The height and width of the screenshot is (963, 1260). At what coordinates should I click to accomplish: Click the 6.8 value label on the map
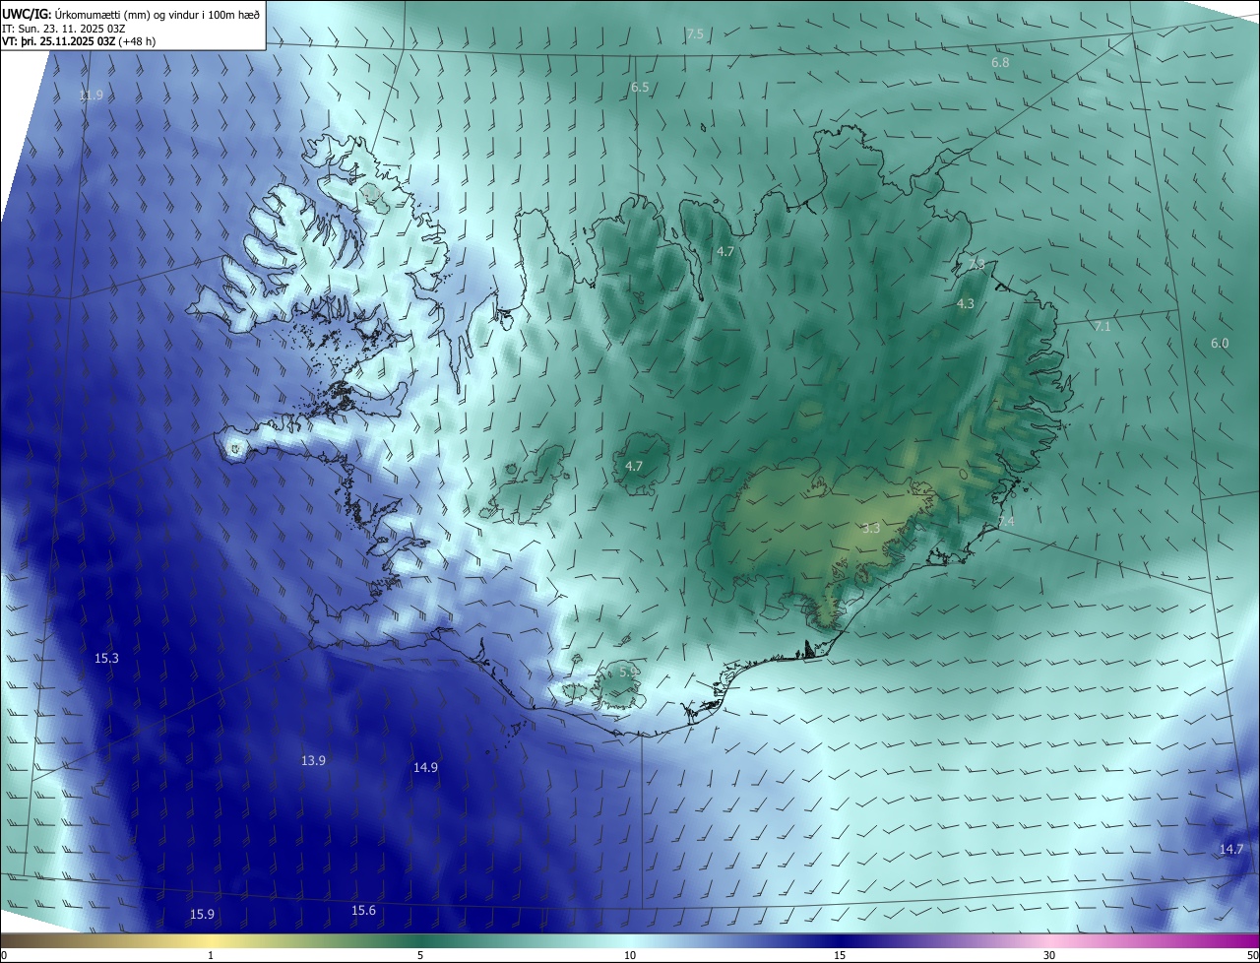[1000, 62]
